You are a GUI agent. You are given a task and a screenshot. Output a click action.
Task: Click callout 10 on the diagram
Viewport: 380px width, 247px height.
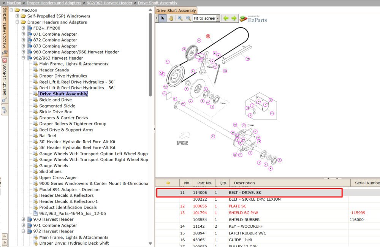point(225,71)
